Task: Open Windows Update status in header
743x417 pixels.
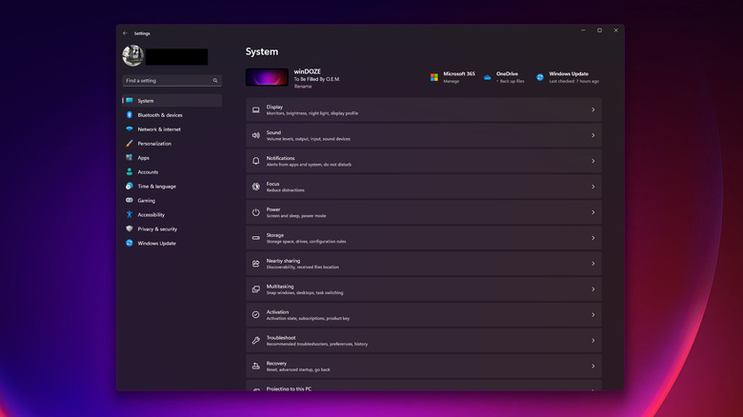Action: click(x=568, y=77)
